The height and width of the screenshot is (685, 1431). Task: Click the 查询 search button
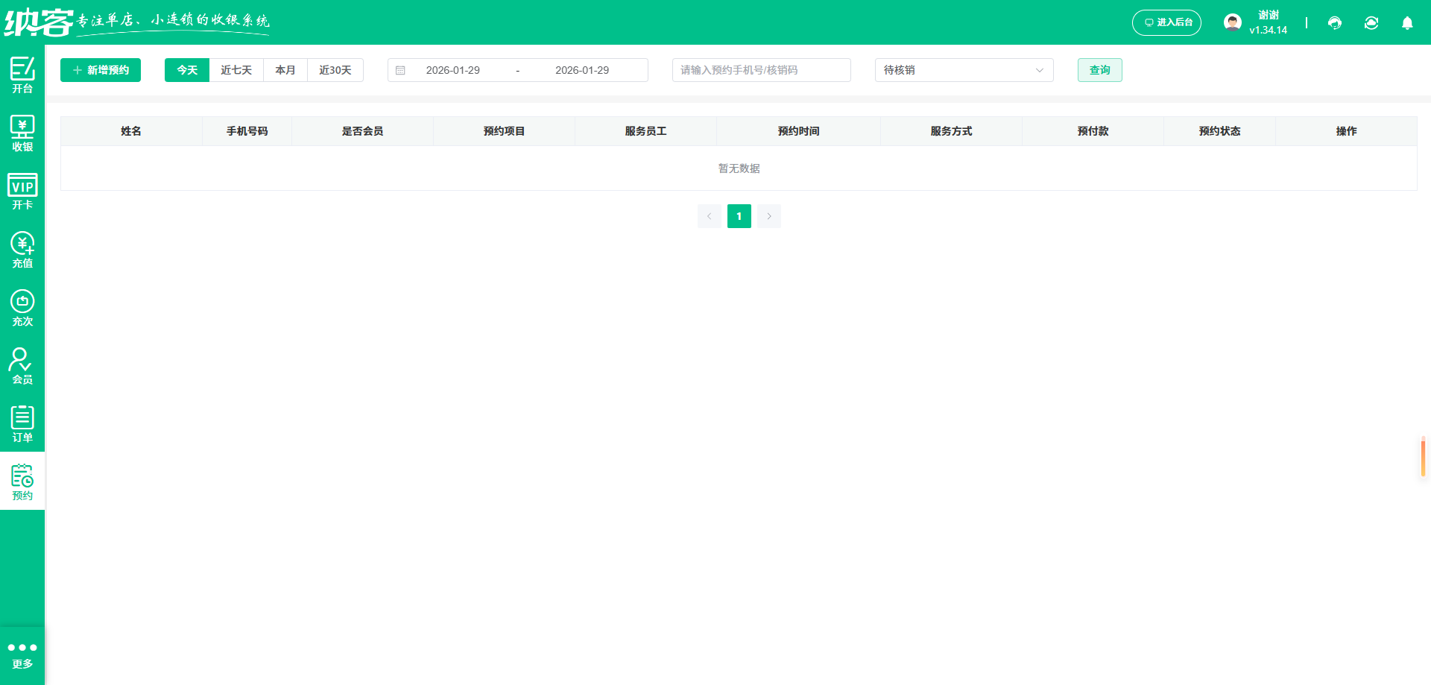coord(1099,69)
